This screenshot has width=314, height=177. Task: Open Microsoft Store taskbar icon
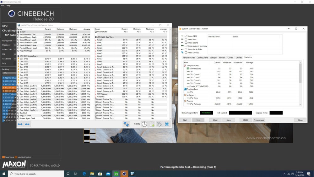pos(100,174)
